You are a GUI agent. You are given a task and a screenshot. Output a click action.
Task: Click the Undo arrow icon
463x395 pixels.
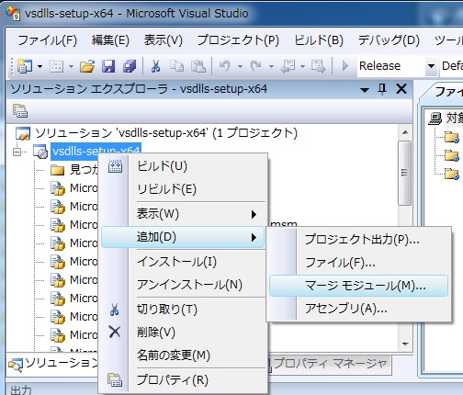click(x=225, y=66)
